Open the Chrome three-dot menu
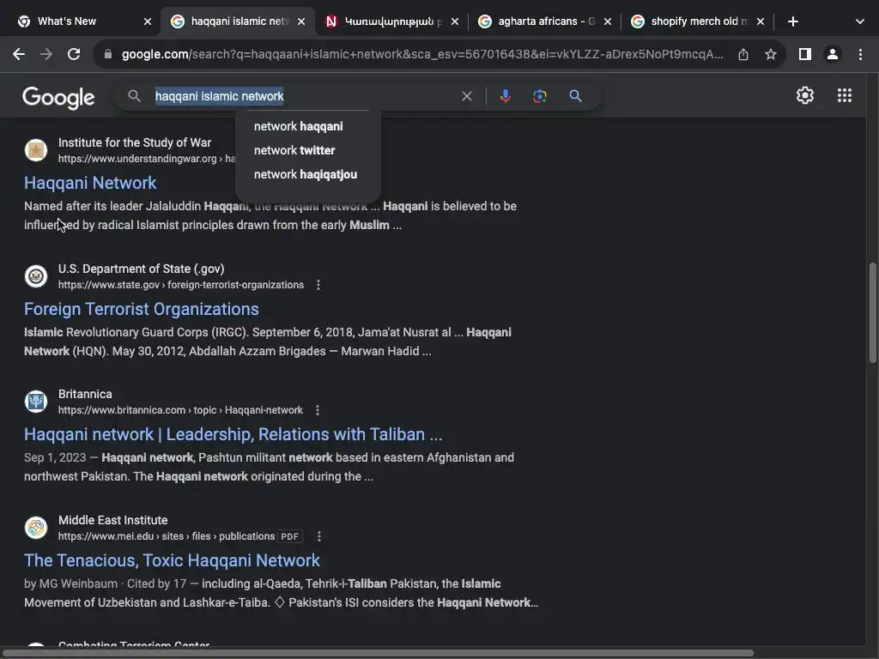 pyautogui.click(x=860, y=54)
